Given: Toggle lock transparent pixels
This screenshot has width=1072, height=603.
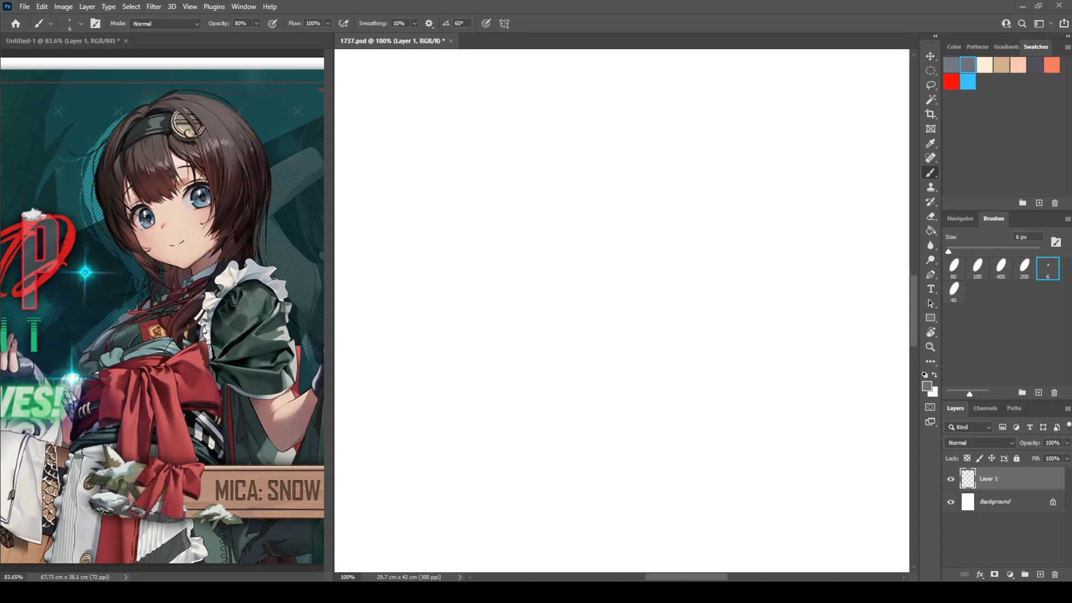Looking at the screenshot, I should click(967, 458).
